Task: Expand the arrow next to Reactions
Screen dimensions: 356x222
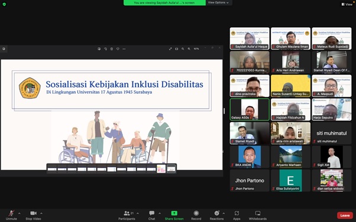Action: pyautogui.click(x=224, y=213)
